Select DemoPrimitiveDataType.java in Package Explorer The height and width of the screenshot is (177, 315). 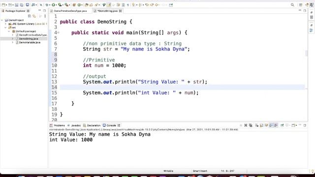(33, 35)
